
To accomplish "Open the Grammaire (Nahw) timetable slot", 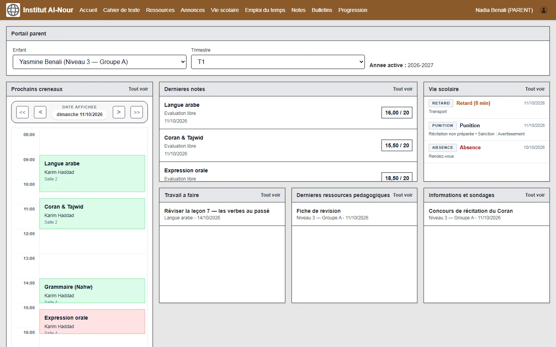I will tap(92, 291).
